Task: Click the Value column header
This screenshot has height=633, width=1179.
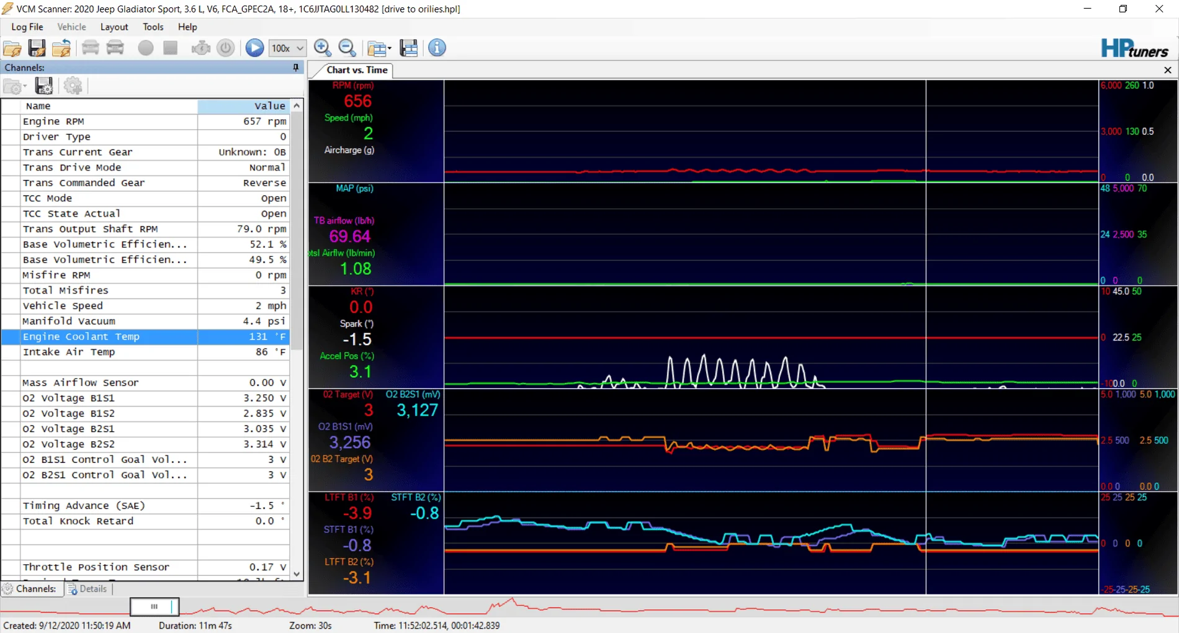Action: tap(244, 106)
